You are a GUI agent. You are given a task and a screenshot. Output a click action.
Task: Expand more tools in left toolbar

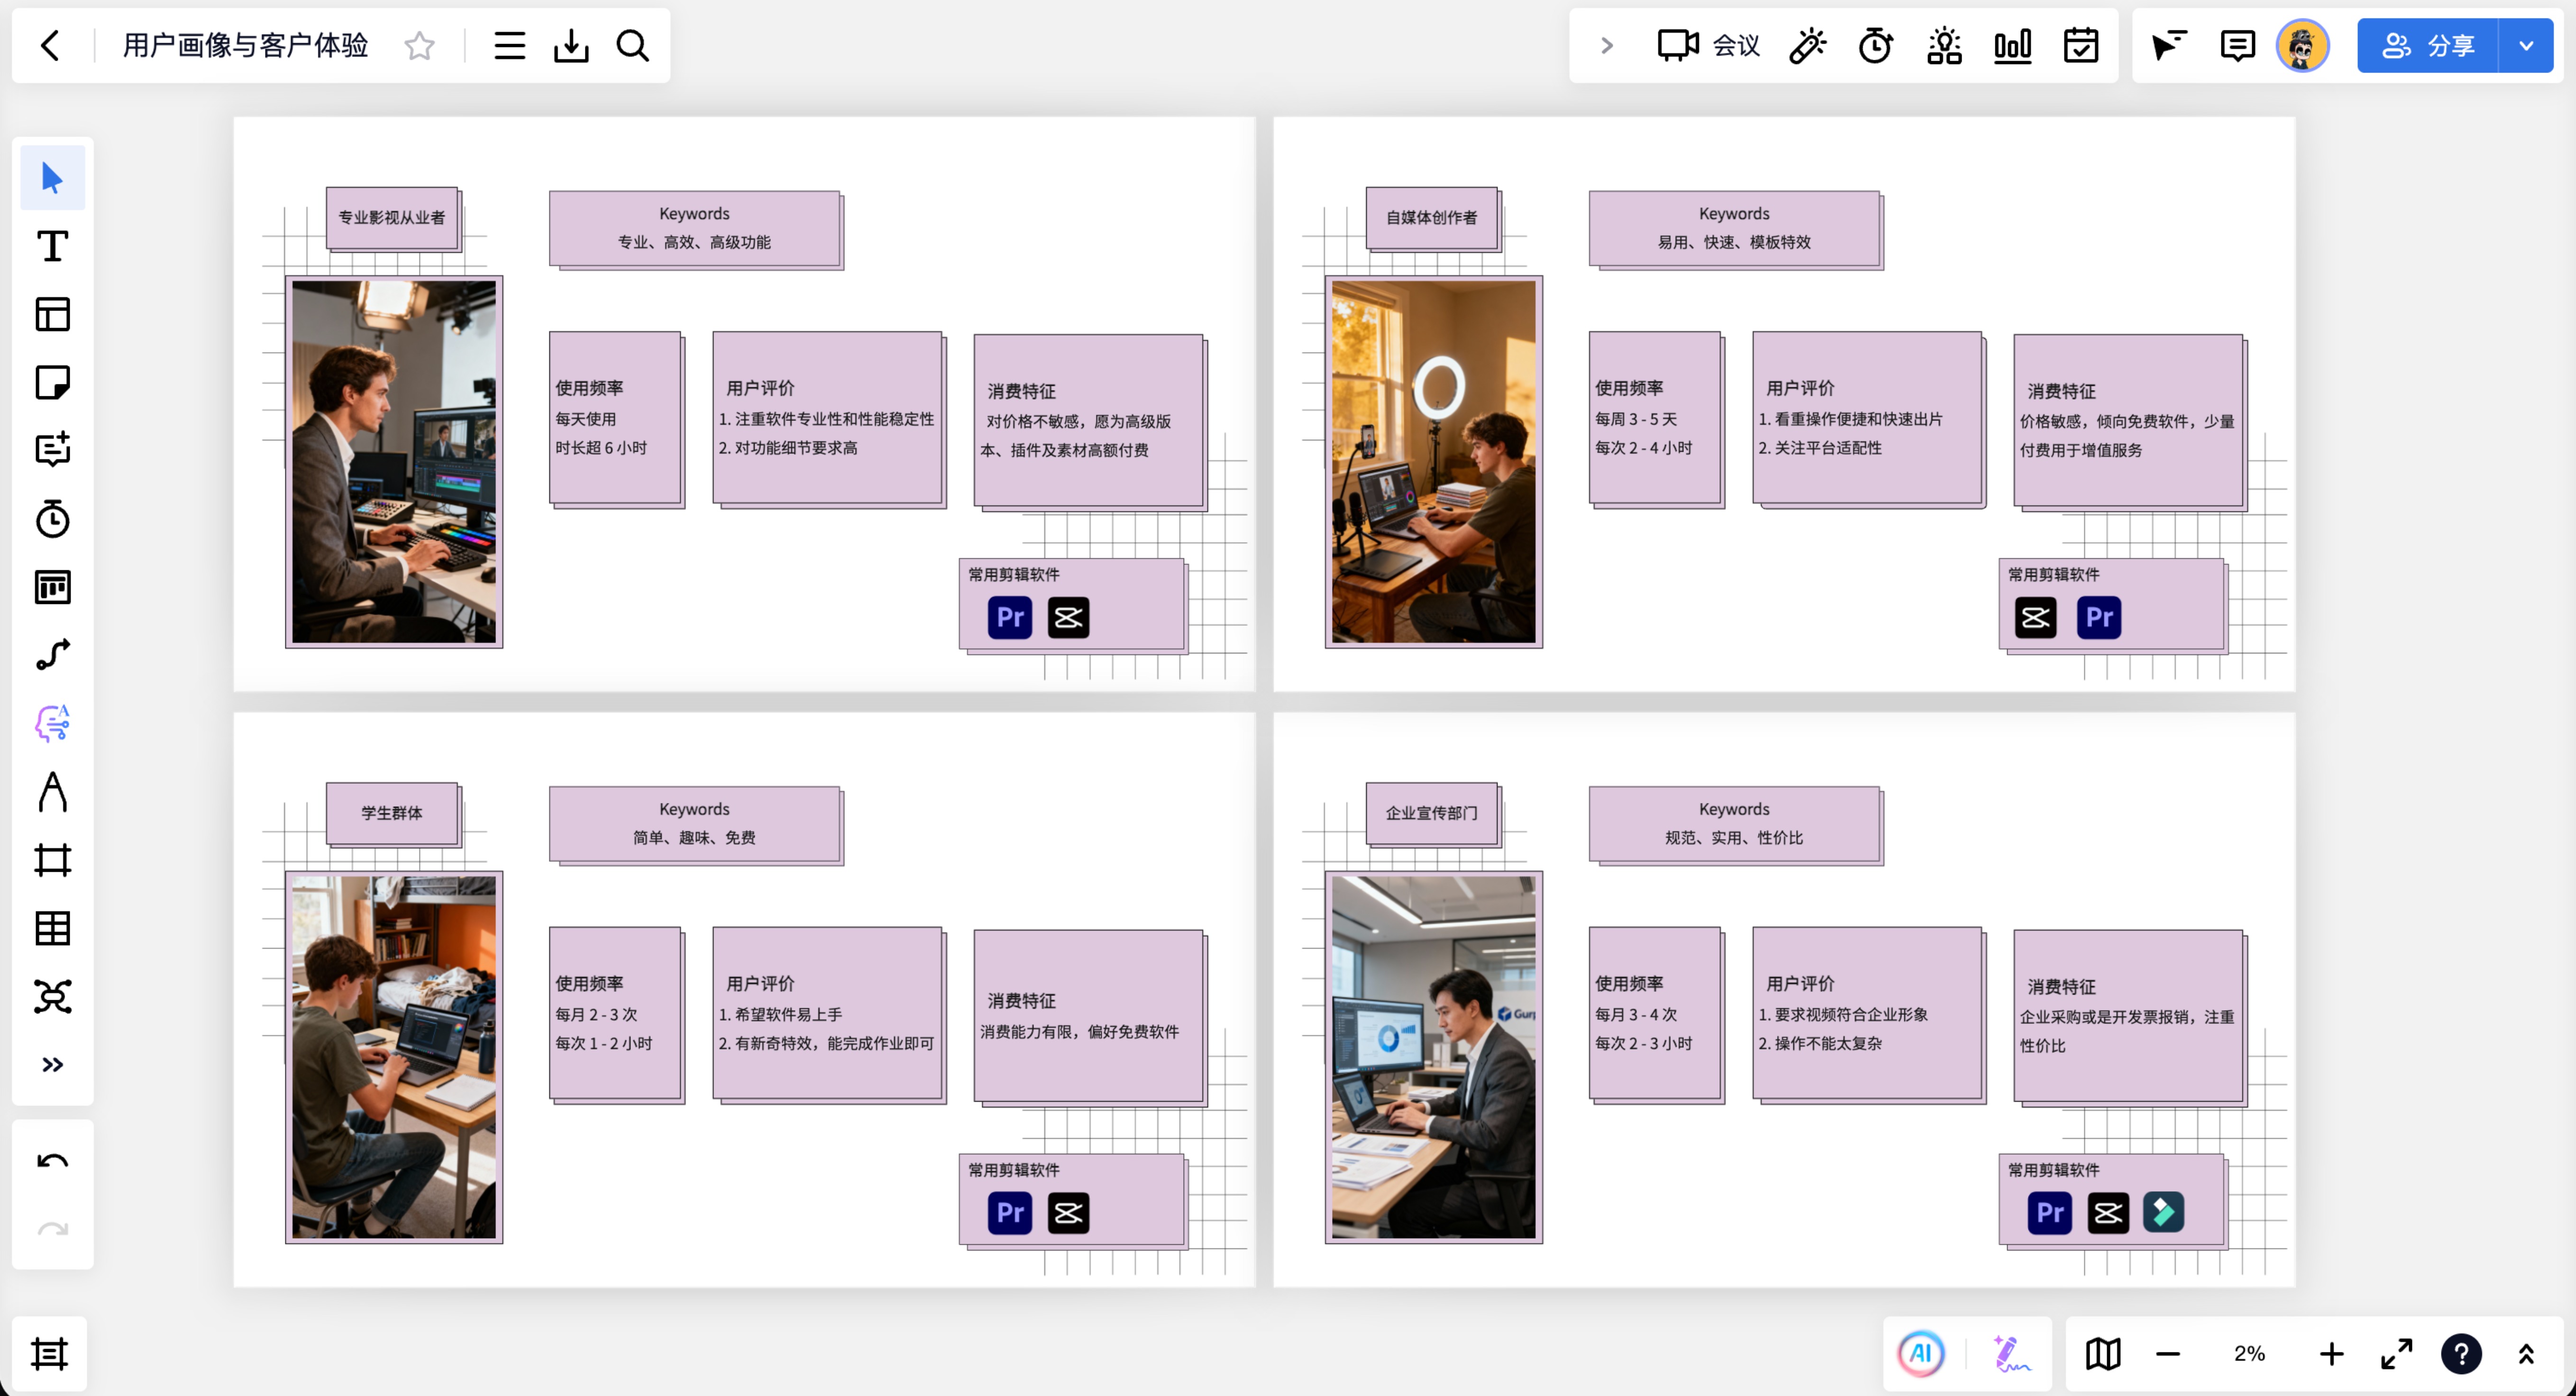52,1064
